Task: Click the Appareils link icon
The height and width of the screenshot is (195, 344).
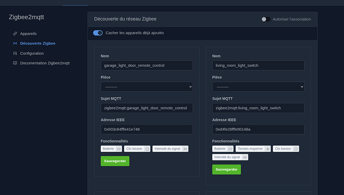Action: tap(15, 33)
